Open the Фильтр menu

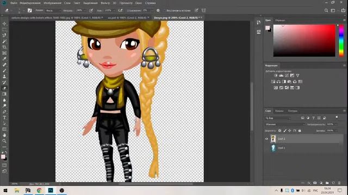pos(105,3)
